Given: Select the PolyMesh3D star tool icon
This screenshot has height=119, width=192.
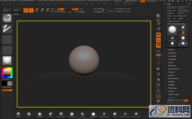Looking at the screenshot, I should pyautogui.click(x=172, y=39).
